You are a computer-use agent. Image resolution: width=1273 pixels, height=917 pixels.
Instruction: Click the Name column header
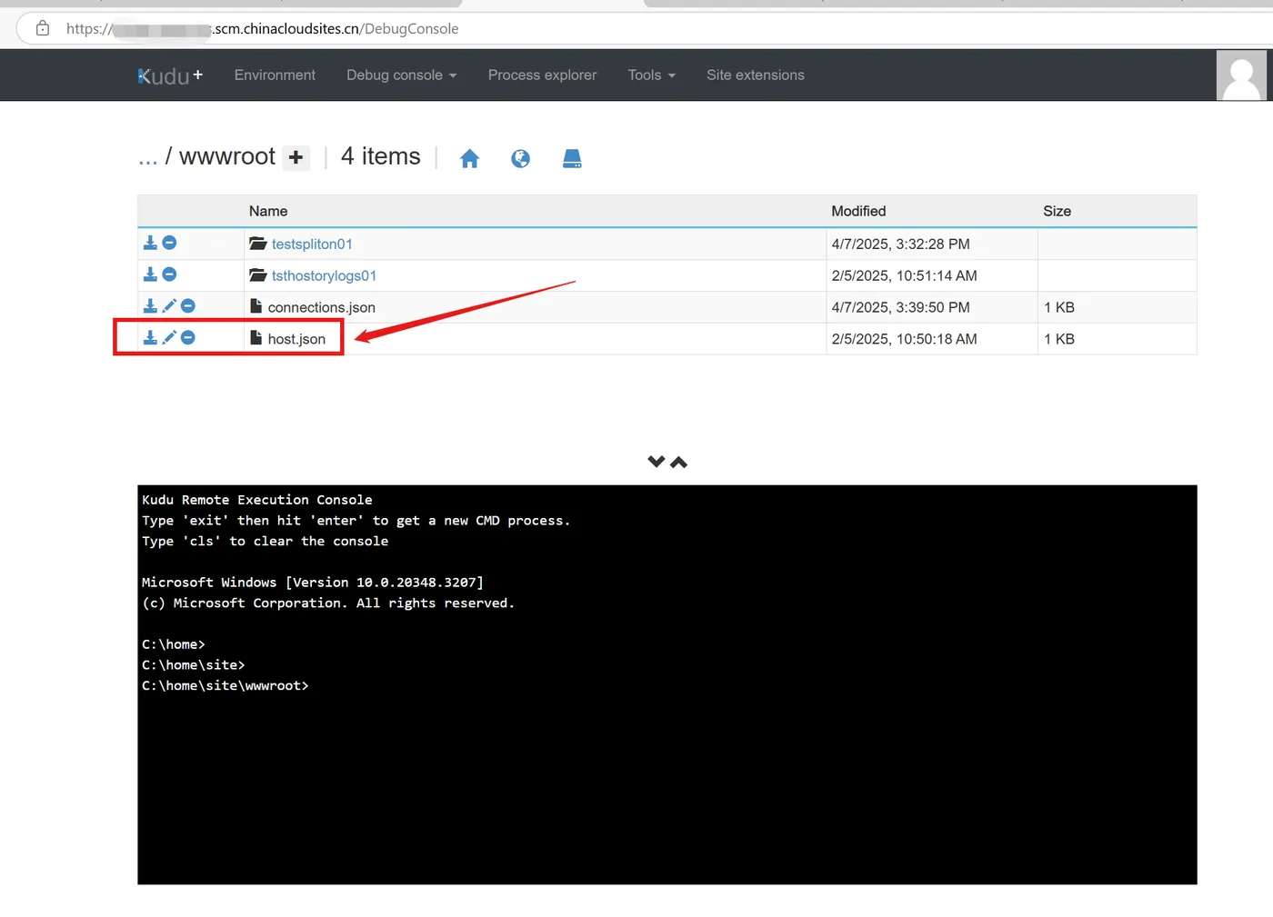(x=268, y=211)
